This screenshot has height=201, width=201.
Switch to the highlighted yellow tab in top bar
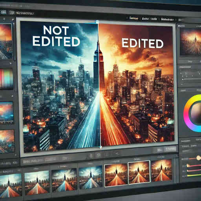[134, 18]
